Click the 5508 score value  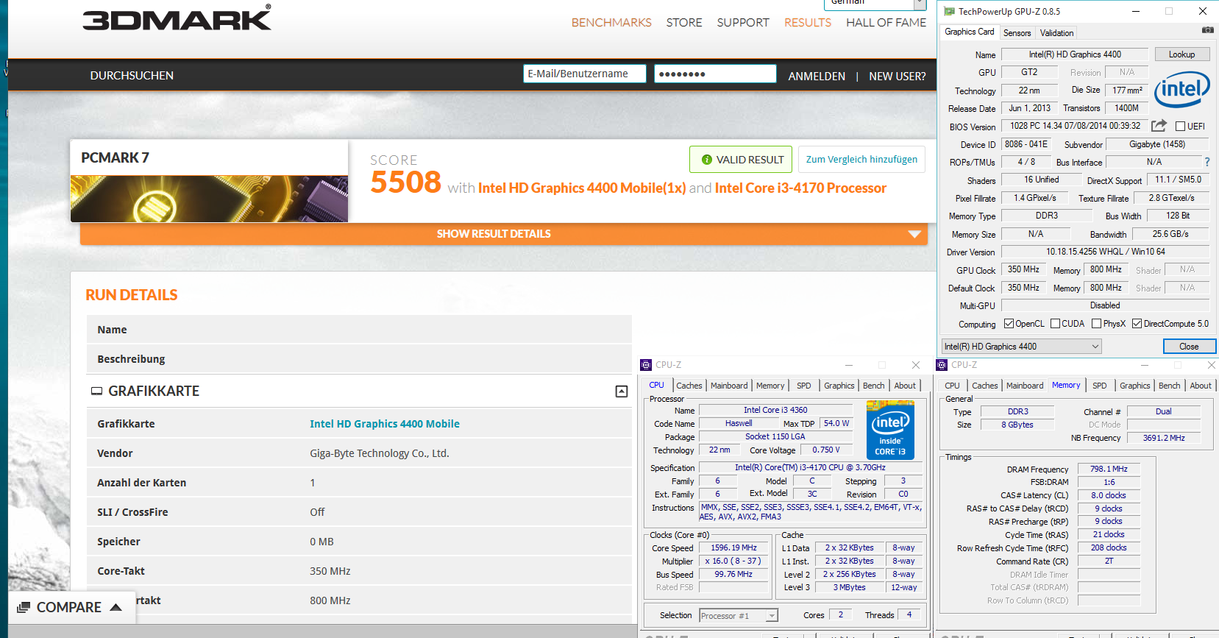(x=405, y=182)
